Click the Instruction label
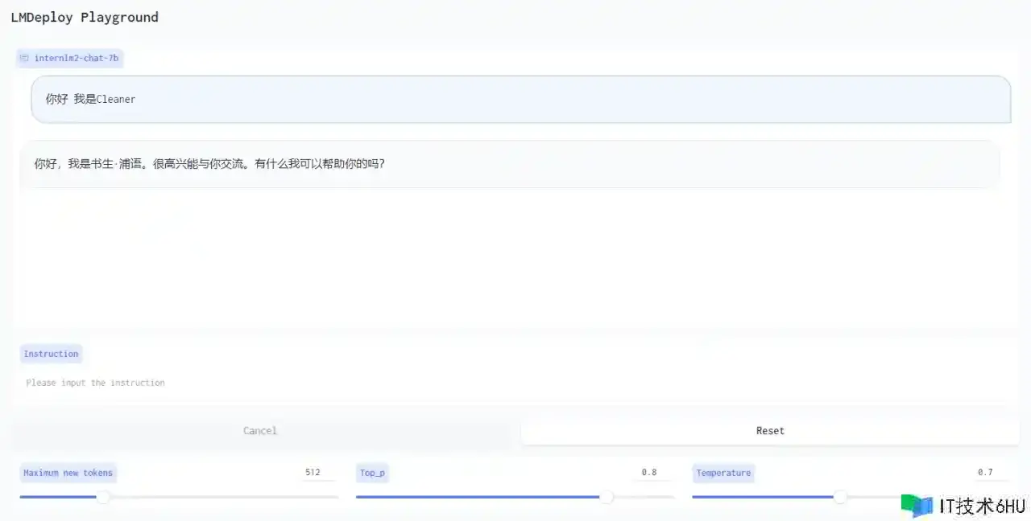1031x521 pixels. click(51, 354)
